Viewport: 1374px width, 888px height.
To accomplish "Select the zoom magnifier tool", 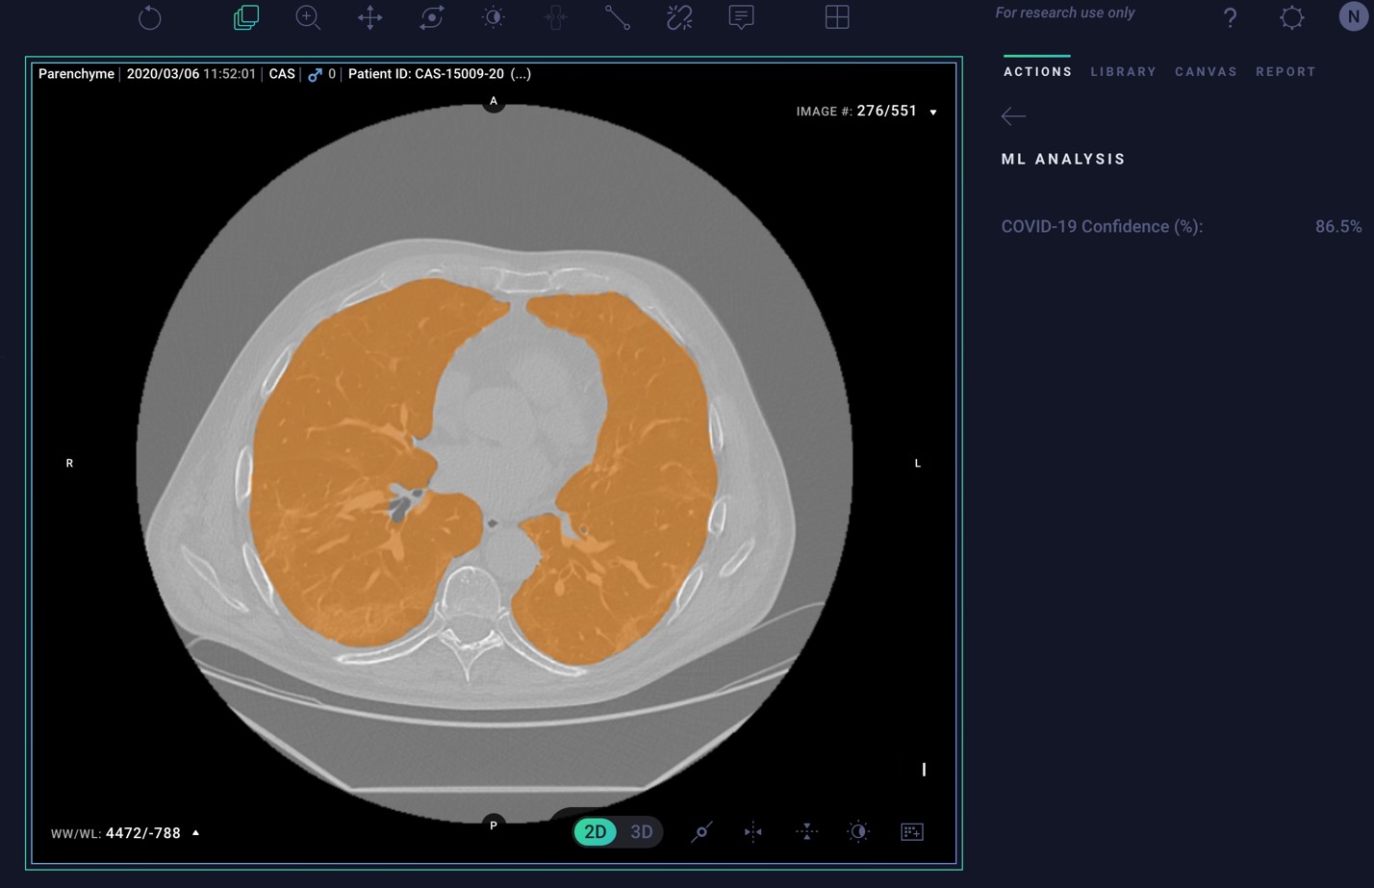I will pyautogui.click(x=308, y=17).
